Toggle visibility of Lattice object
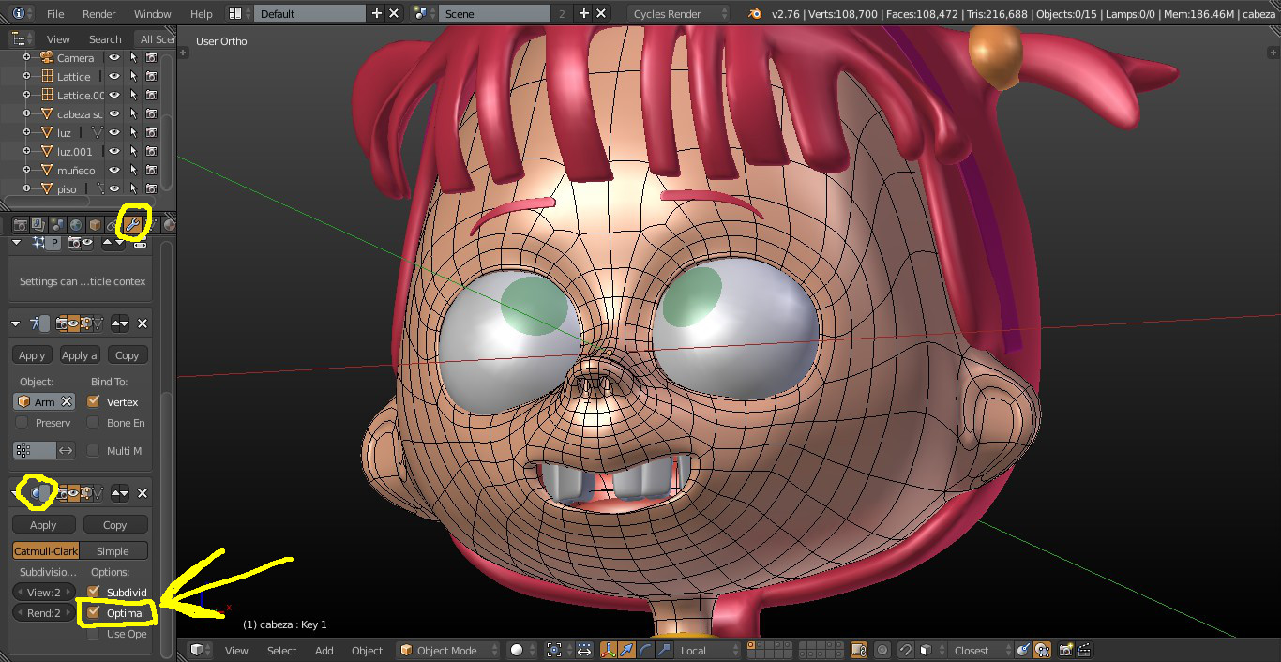1281x662 pixels. 114,76
